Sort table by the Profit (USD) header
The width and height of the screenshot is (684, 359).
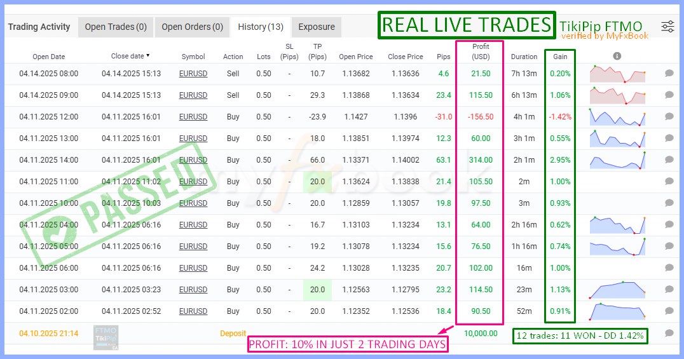click(x=481, y=51)
